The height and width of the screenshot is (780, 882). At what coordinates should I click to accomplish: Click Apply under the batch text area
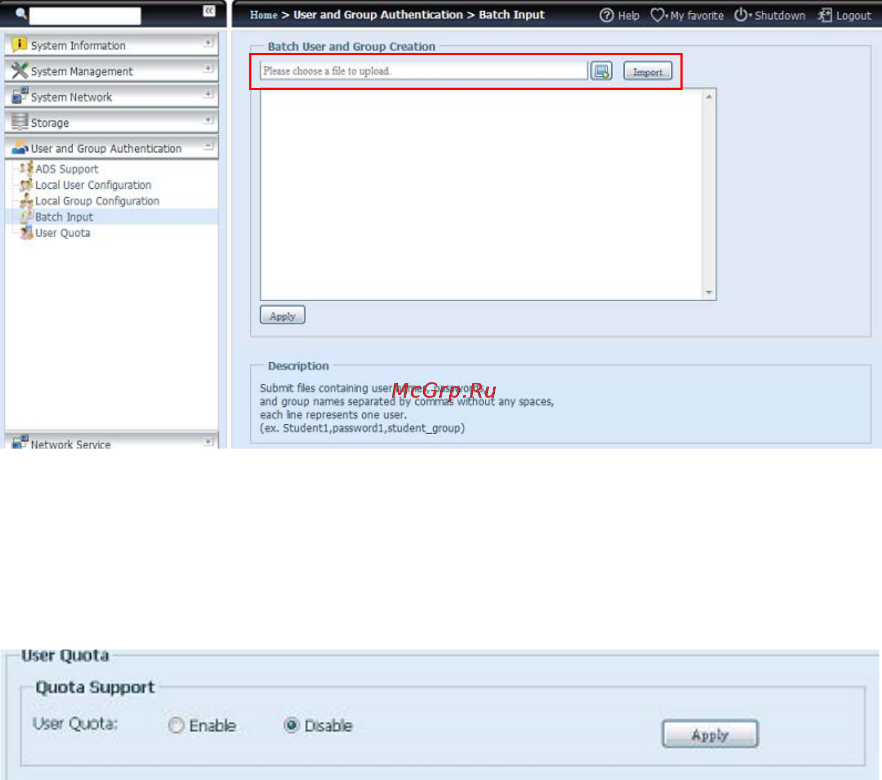tap(282, 315)
